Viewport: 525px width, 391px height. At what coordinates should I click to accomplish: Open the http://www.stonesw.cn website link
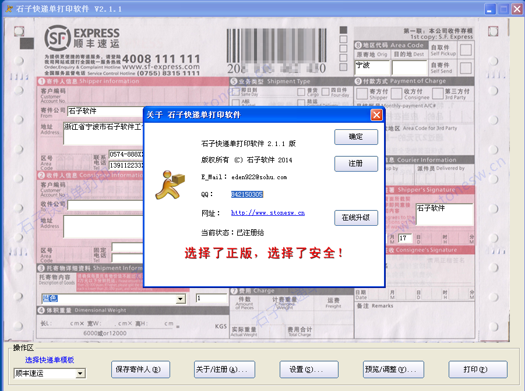coord(268,213)
